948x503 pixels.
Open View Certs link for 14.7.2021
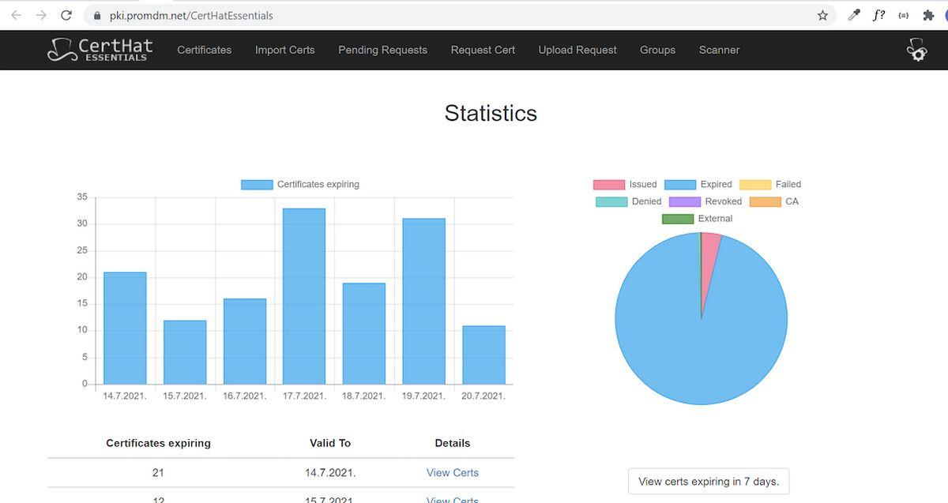pyautogui.click(x=452, y=472)
